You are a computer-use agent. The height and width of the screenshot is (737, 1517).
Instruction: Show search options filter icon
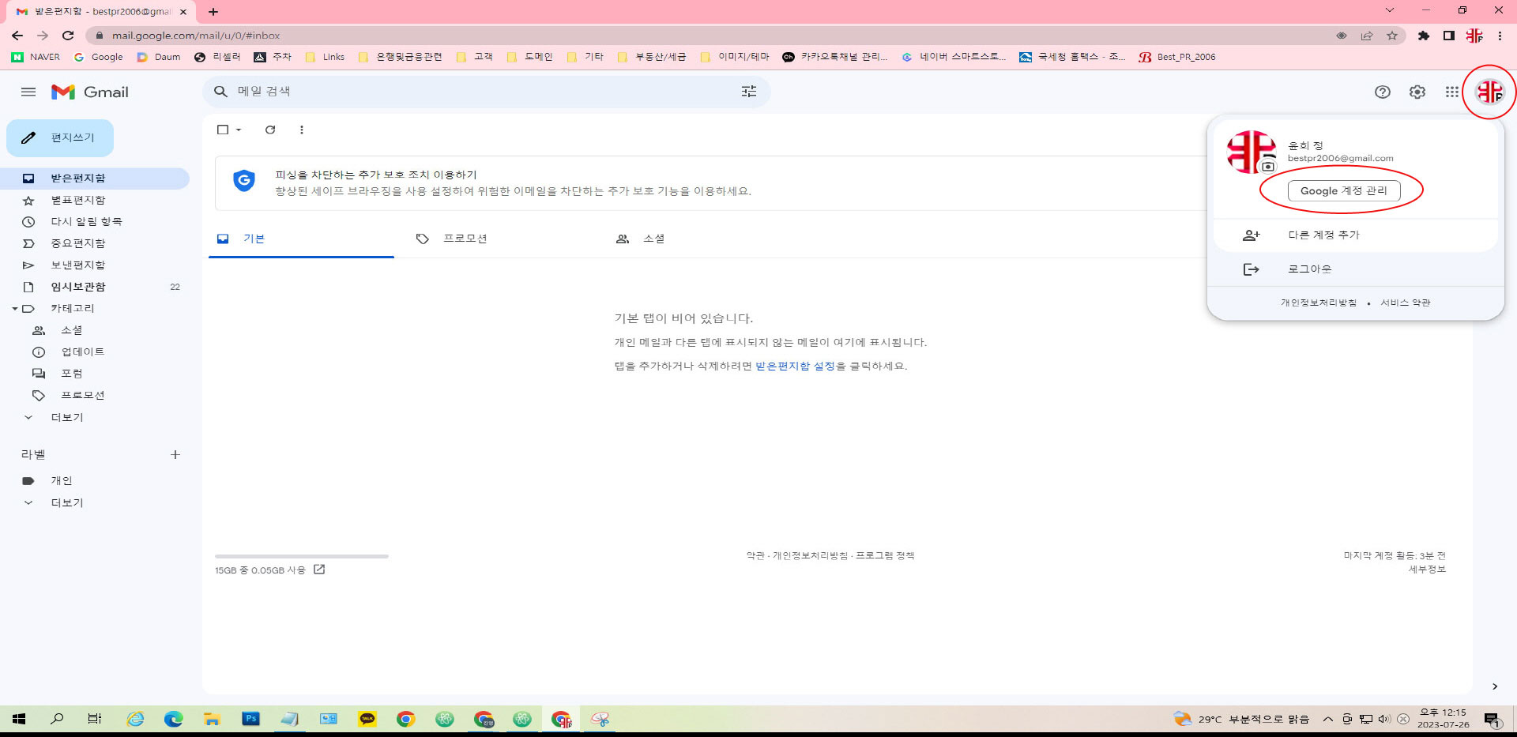click(x=748, y=92)
